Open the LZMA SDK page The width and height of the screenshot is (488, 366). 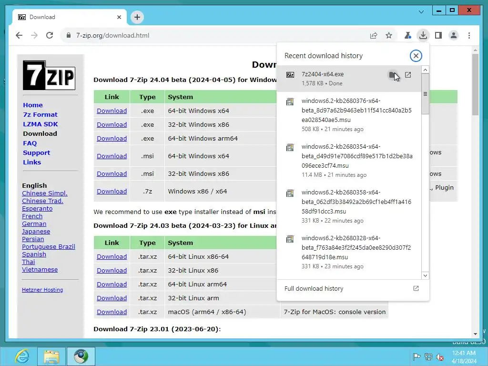tap(41, 124)
